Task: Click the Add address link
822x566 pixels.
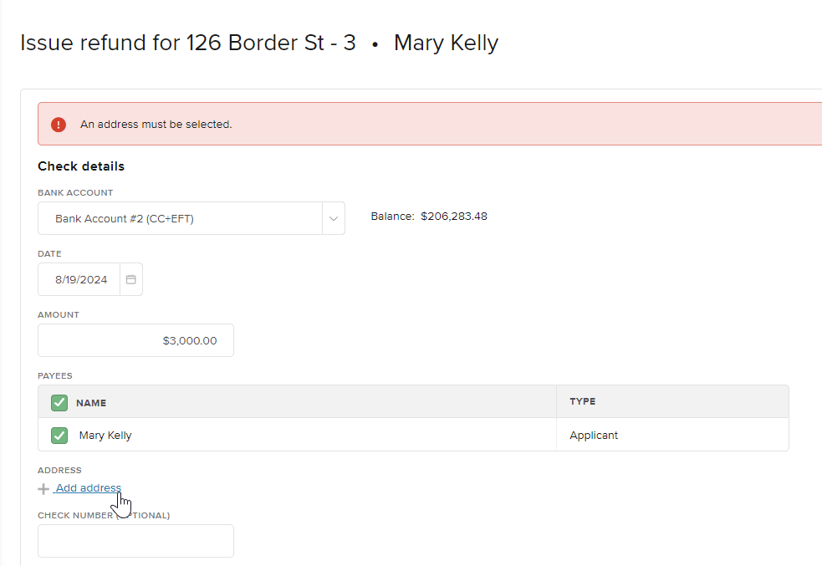Action: click(x=88, y=488)
